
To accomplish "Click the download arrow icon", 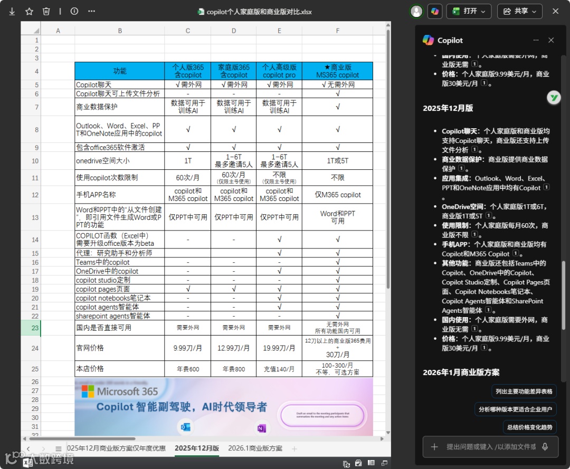I will click(12, 11).
